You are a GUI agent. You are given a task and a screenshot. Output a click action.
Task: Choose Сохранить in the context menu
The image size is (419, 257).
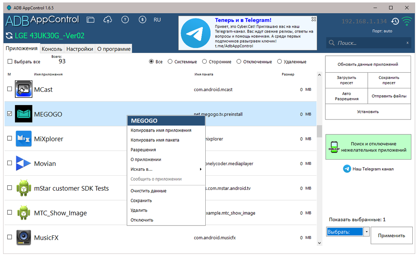click(166, 201)
